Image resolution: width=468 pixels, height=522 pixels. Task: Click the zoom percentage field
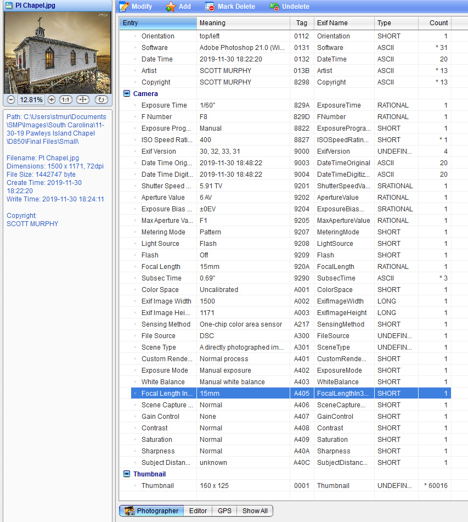point(31,100)
